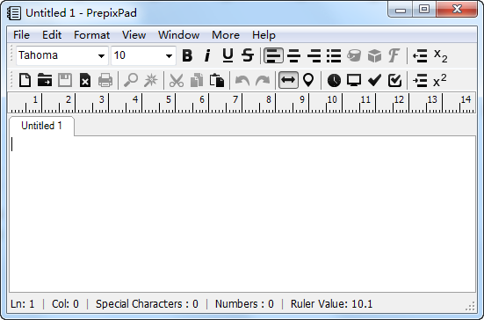Open the Help menu
Screen dimensions: 484x320
[x=264, y=35]
